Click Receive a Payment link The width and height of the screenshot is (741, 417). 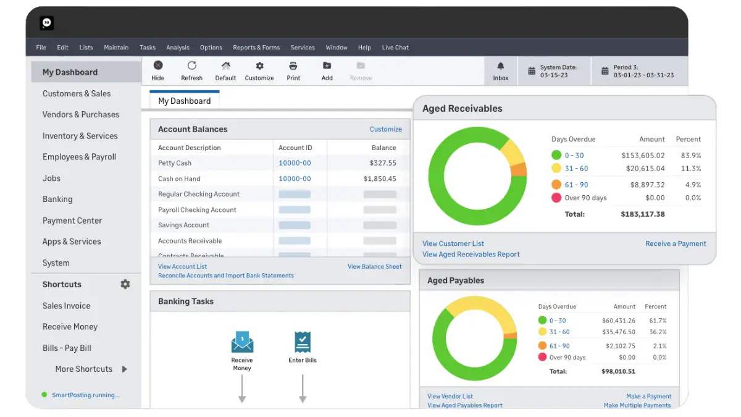coord(676,243)
